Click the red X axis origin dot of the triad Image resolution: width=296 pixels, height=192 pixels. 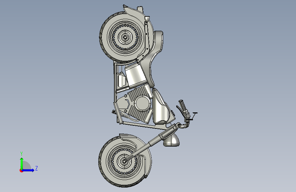[21, 170]
